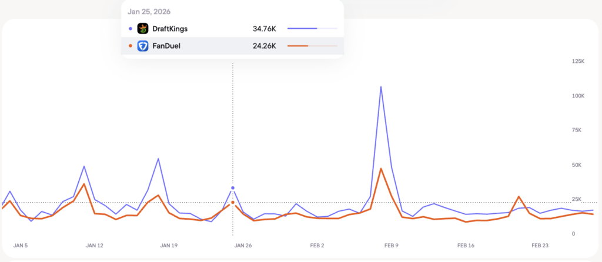The height and width of the screenshot is (262, 602).
Task: Click the 100K y-axis label
Action: coord(578,96)
